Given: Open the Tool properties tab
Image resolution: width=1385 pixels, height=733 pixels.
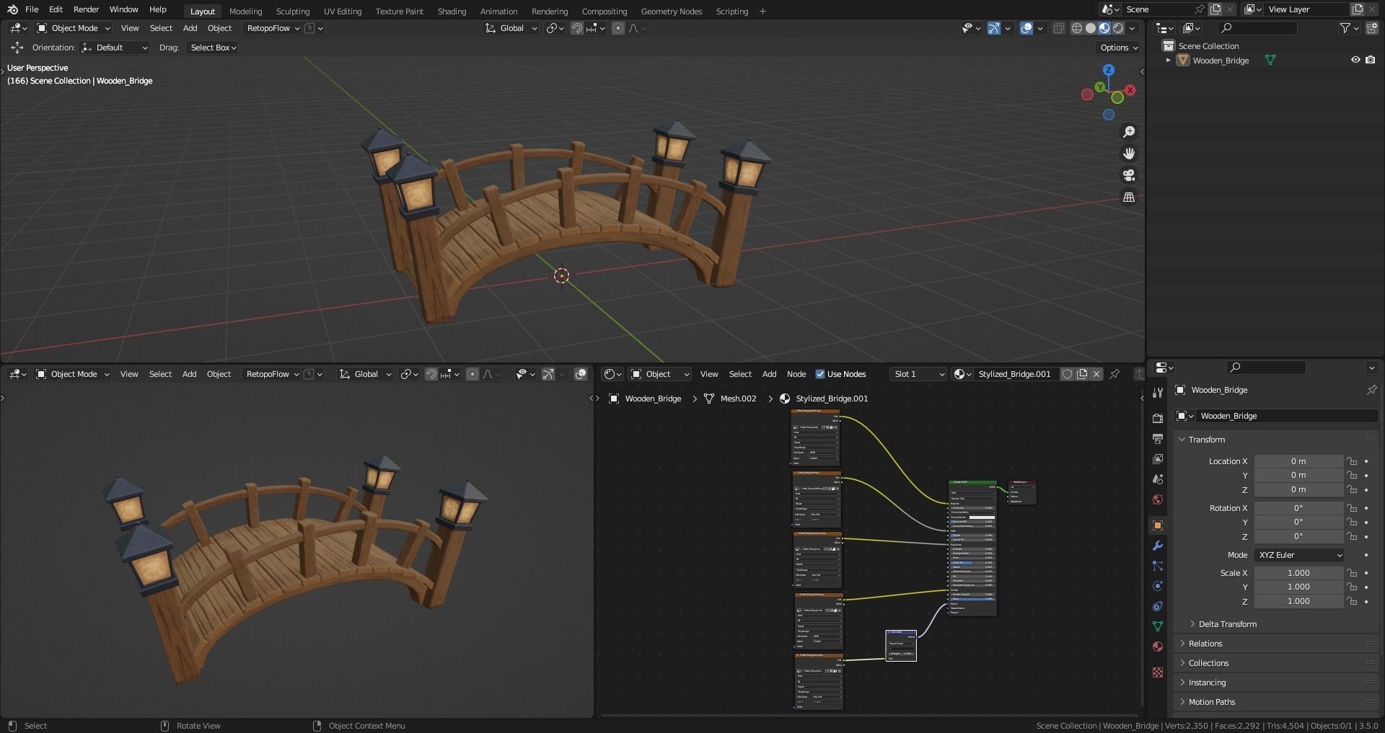Looking at the screenshot, I should click(x=1158, y=393).
